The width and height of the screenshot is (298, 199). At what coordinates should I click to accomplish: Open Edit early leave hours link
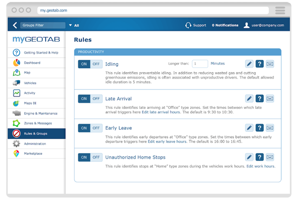pos(167,141)
